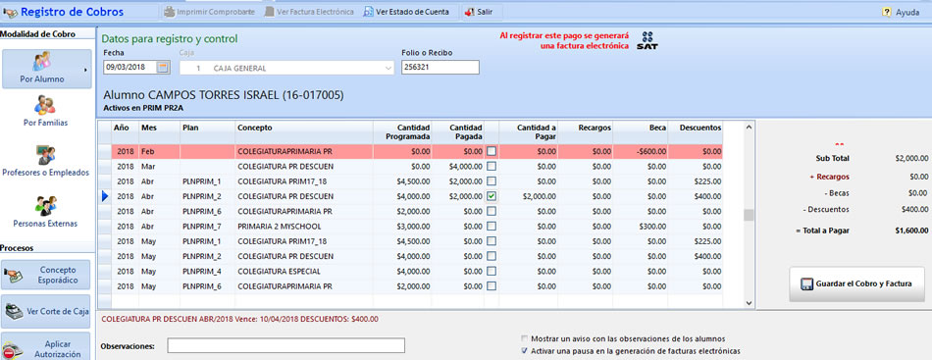Check the May PLNPRIM_1 row checkbox
The width and height of the screenshot is (932, 360).
tap(492, 241)
